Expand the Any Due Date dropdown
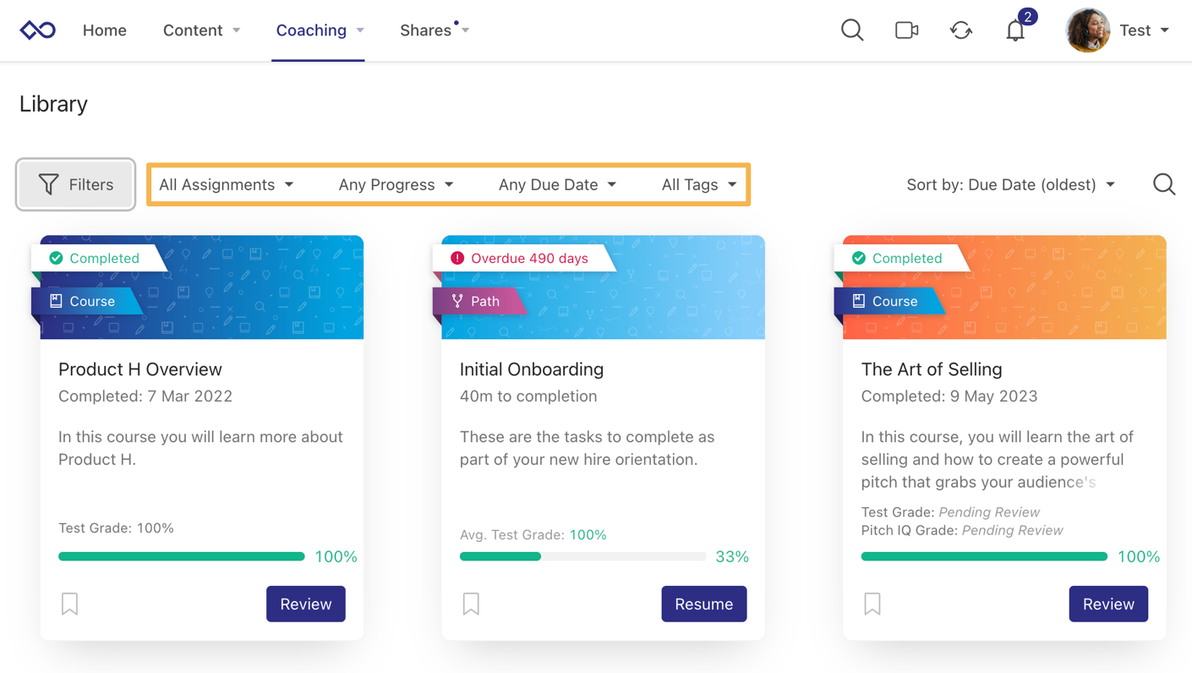The image size is (1192, 673). click(557, 184)
